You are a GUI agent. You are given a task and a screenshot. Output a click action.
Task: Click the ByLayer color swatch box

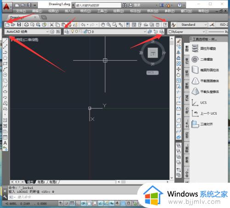point(170,32)
